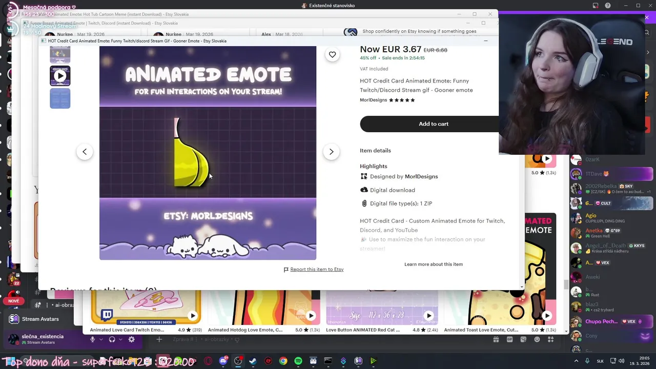Open MorlDesigns in 'Designed by' highlight

[x=421, y=176]
